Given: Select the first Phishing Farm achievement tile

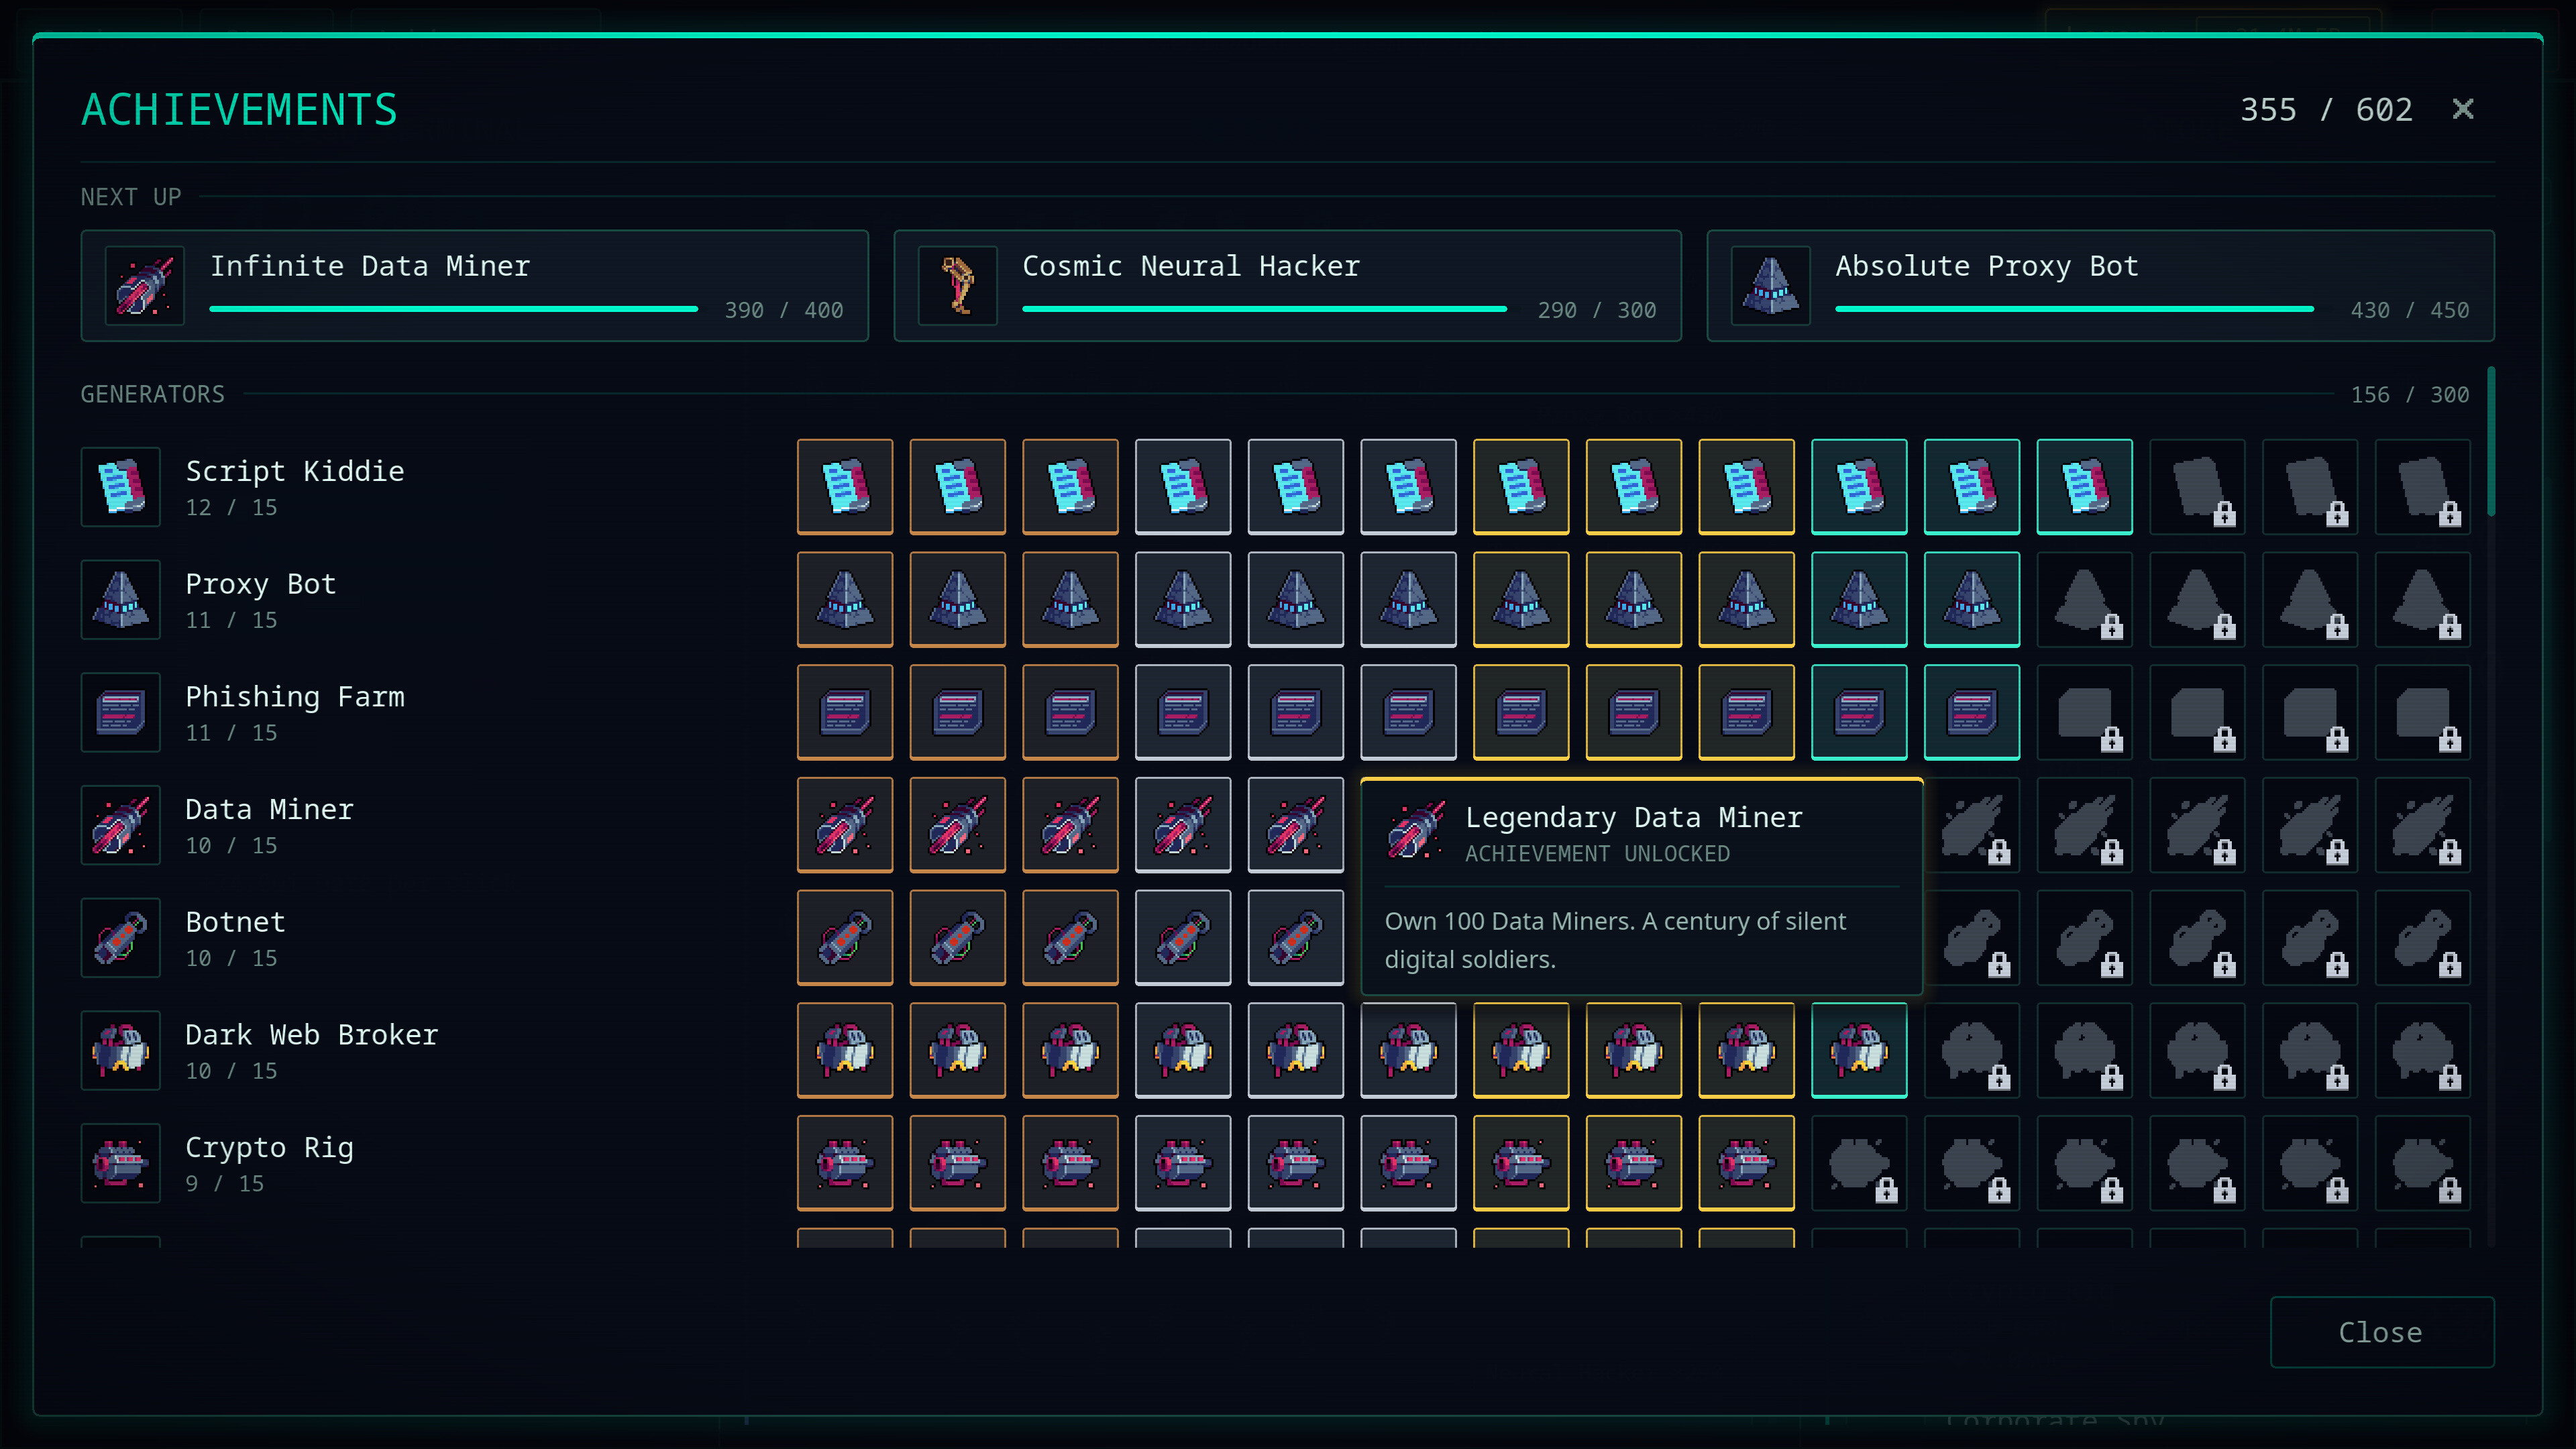Looking at the screenshot, I should point(845,712).
